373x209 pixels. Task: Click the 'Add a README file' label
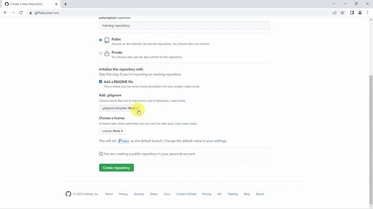(x=118, y=81)
